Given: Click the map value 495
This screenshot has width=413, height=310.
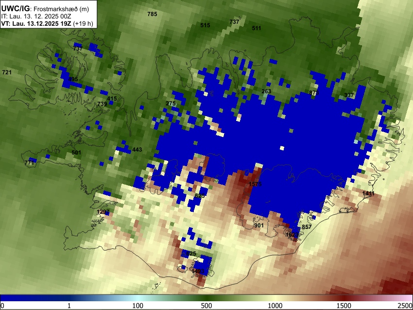Looking at the screenshot, I should point(73,79).
